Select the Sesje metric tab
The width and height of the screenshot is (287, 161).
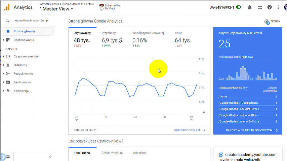[x=183, y=39]
